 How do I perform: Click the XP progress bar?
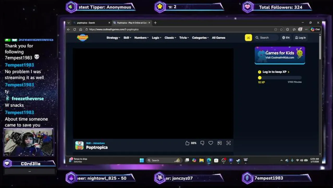pos(280,78)
